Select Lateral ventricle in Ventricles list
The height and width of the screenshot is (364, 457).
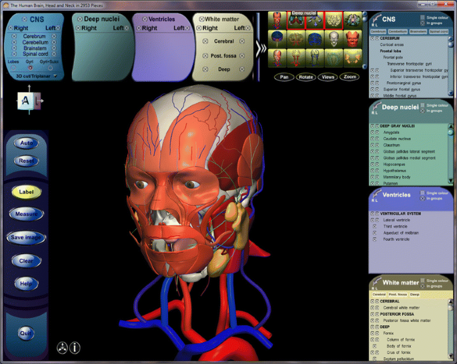(x=397, y=220)
